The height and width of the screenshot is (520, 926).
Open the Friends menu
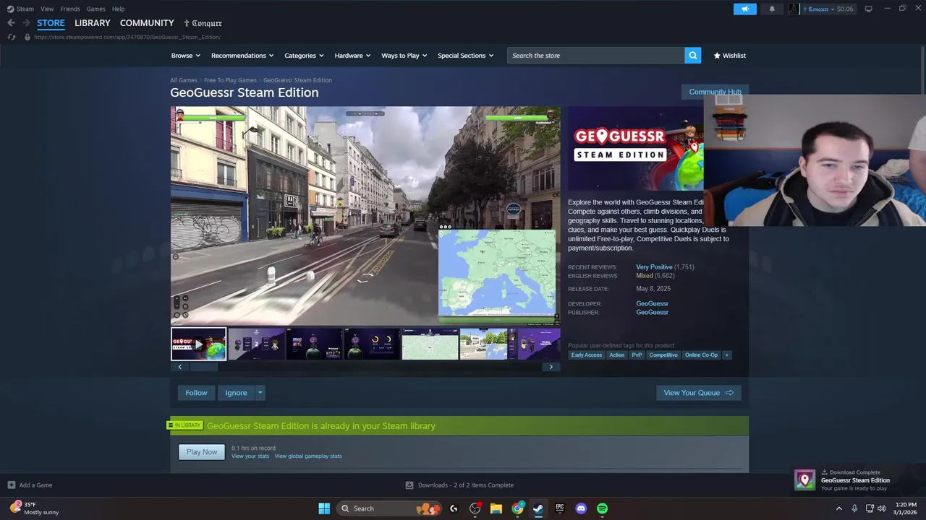pos(70,9)
